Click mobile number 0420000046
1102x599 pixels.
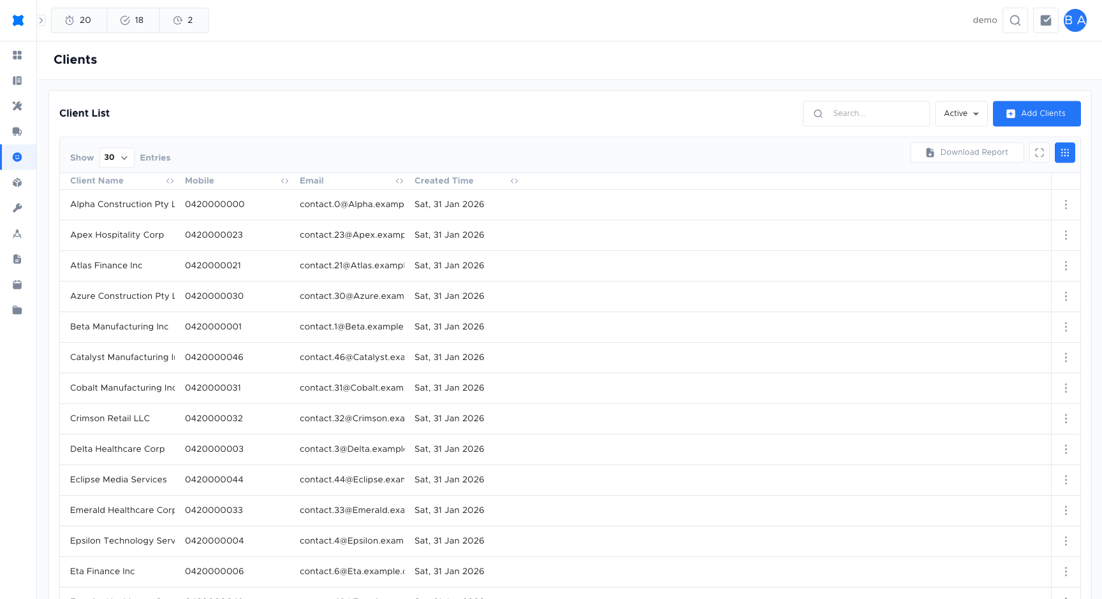(214, 357)
